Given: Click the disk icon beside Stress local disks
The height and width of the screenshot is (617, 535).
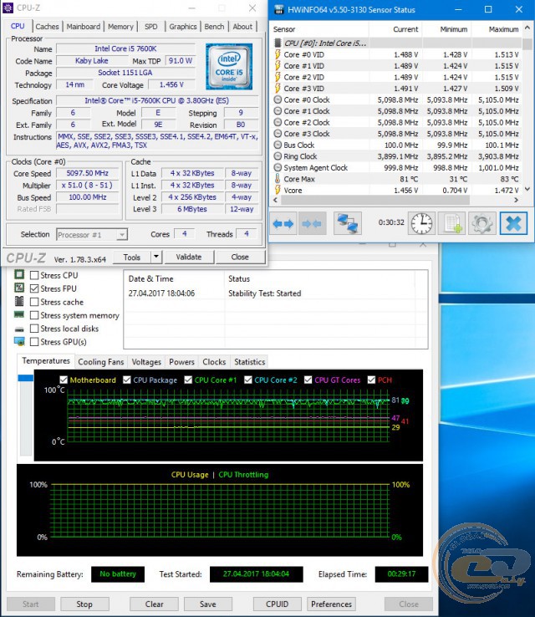Looking at the screenshot, I should coord(19,329).
